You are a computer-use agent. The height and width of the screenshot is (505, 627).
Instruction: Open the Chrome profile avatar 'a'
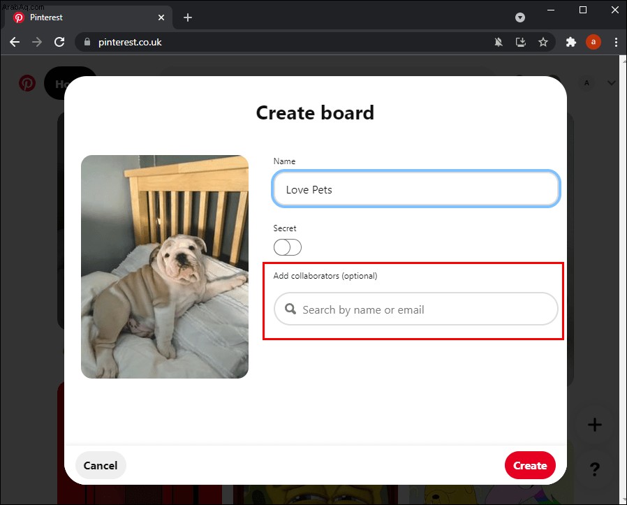(x=593, y=42)
